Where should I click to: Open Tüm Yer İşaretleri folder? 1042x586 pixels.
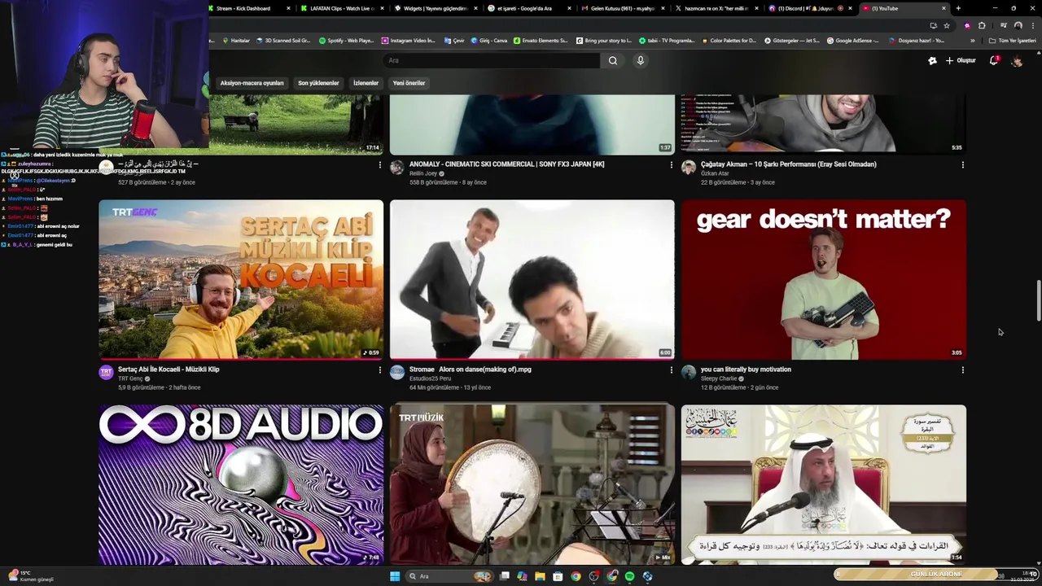1013,40
